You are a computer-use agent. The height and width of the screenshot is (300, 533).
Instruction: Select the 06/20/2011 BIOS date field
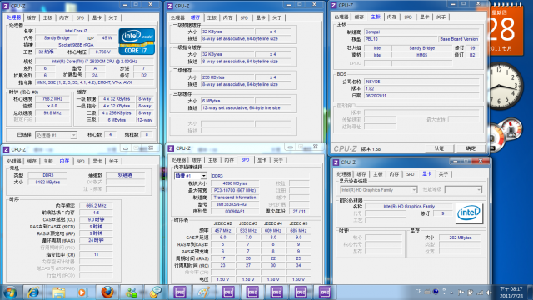point(421,96)
